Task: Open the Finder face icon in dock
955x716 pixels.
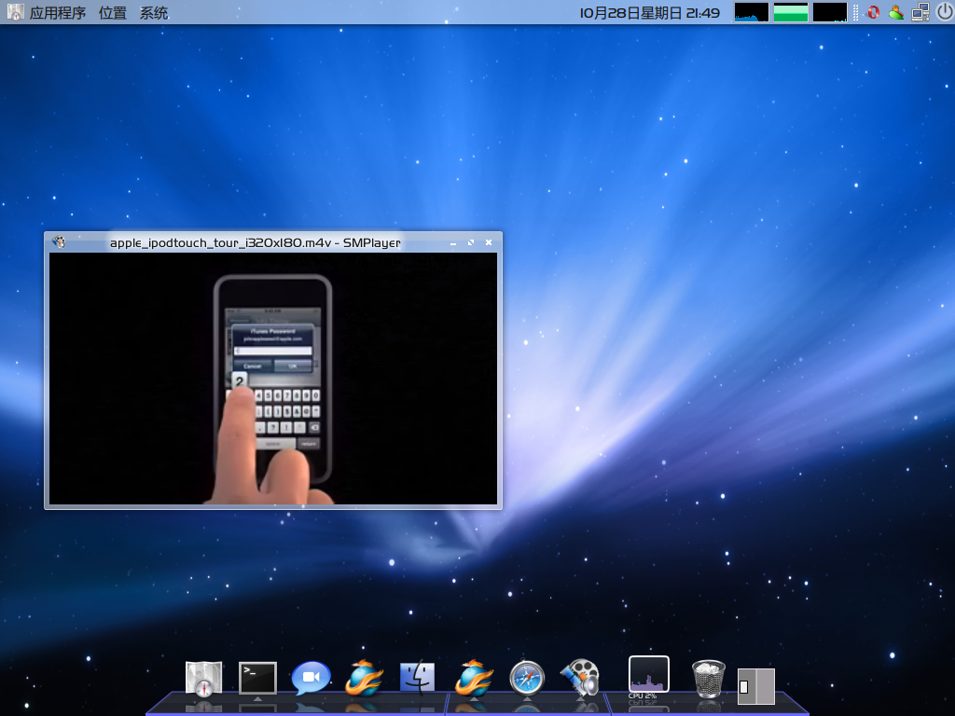Action: click(x=417, y=678)
